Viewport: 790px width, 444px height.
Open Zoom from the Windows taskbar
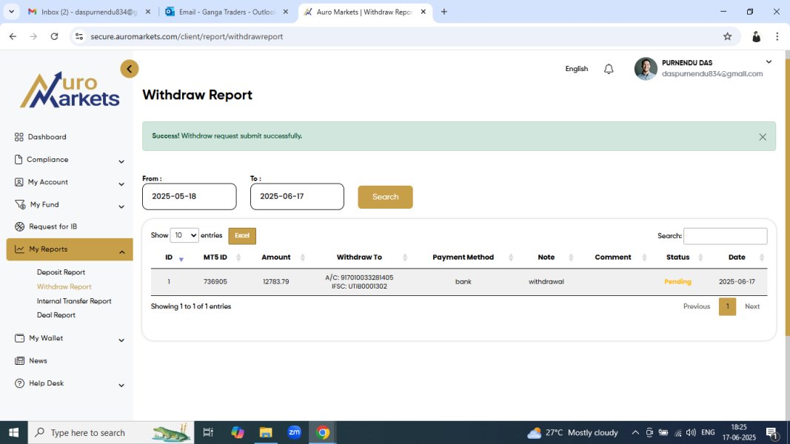pos(294,432)
